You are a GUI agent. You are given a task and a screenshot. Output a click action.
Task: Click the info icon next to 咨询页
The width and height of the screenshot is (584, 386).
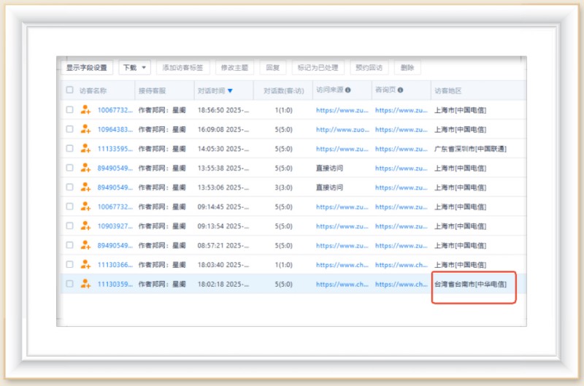(x=401, y=90)
